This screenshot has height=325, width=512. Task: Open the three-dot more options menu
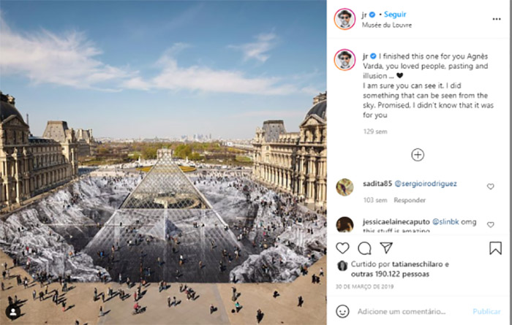click(497, 19)
